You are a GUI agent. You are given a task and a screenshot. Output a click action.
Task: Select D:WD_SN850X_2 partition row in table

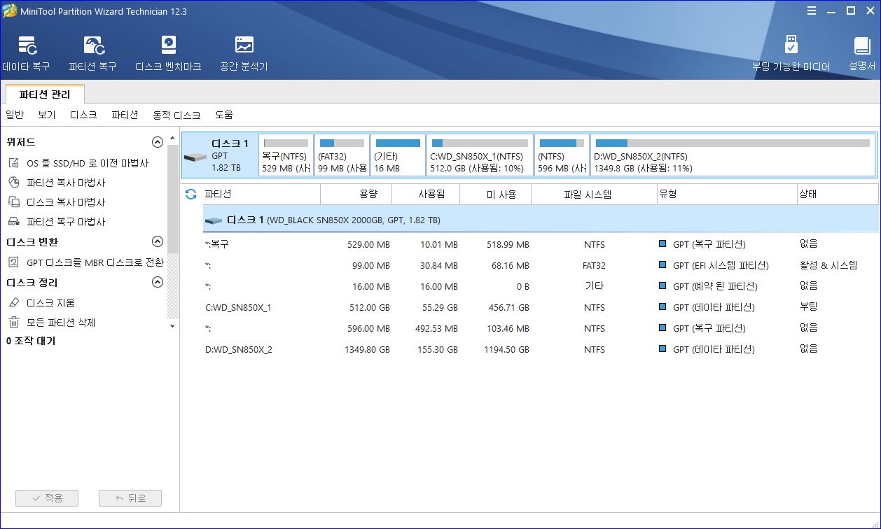pyautogui.click(x=541, y=349)
